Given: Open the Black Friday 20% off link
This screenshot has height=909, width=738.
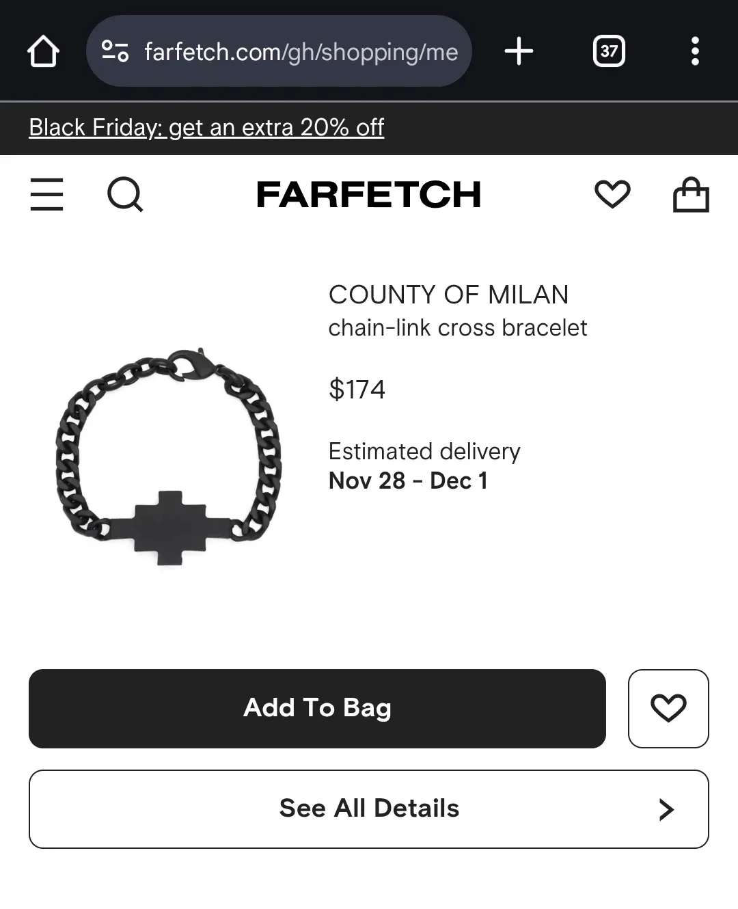Looking at the screenshot, I should coord(206,128).
